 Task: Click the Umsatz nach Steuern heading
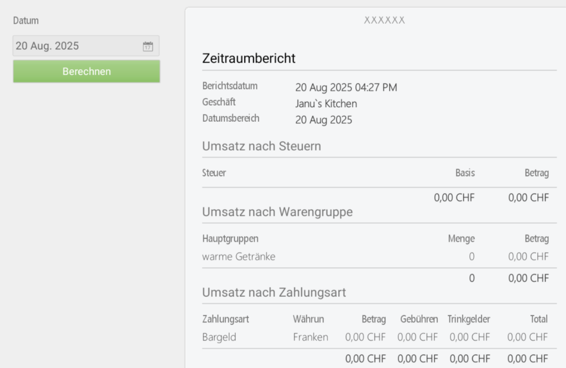(261, 146)
